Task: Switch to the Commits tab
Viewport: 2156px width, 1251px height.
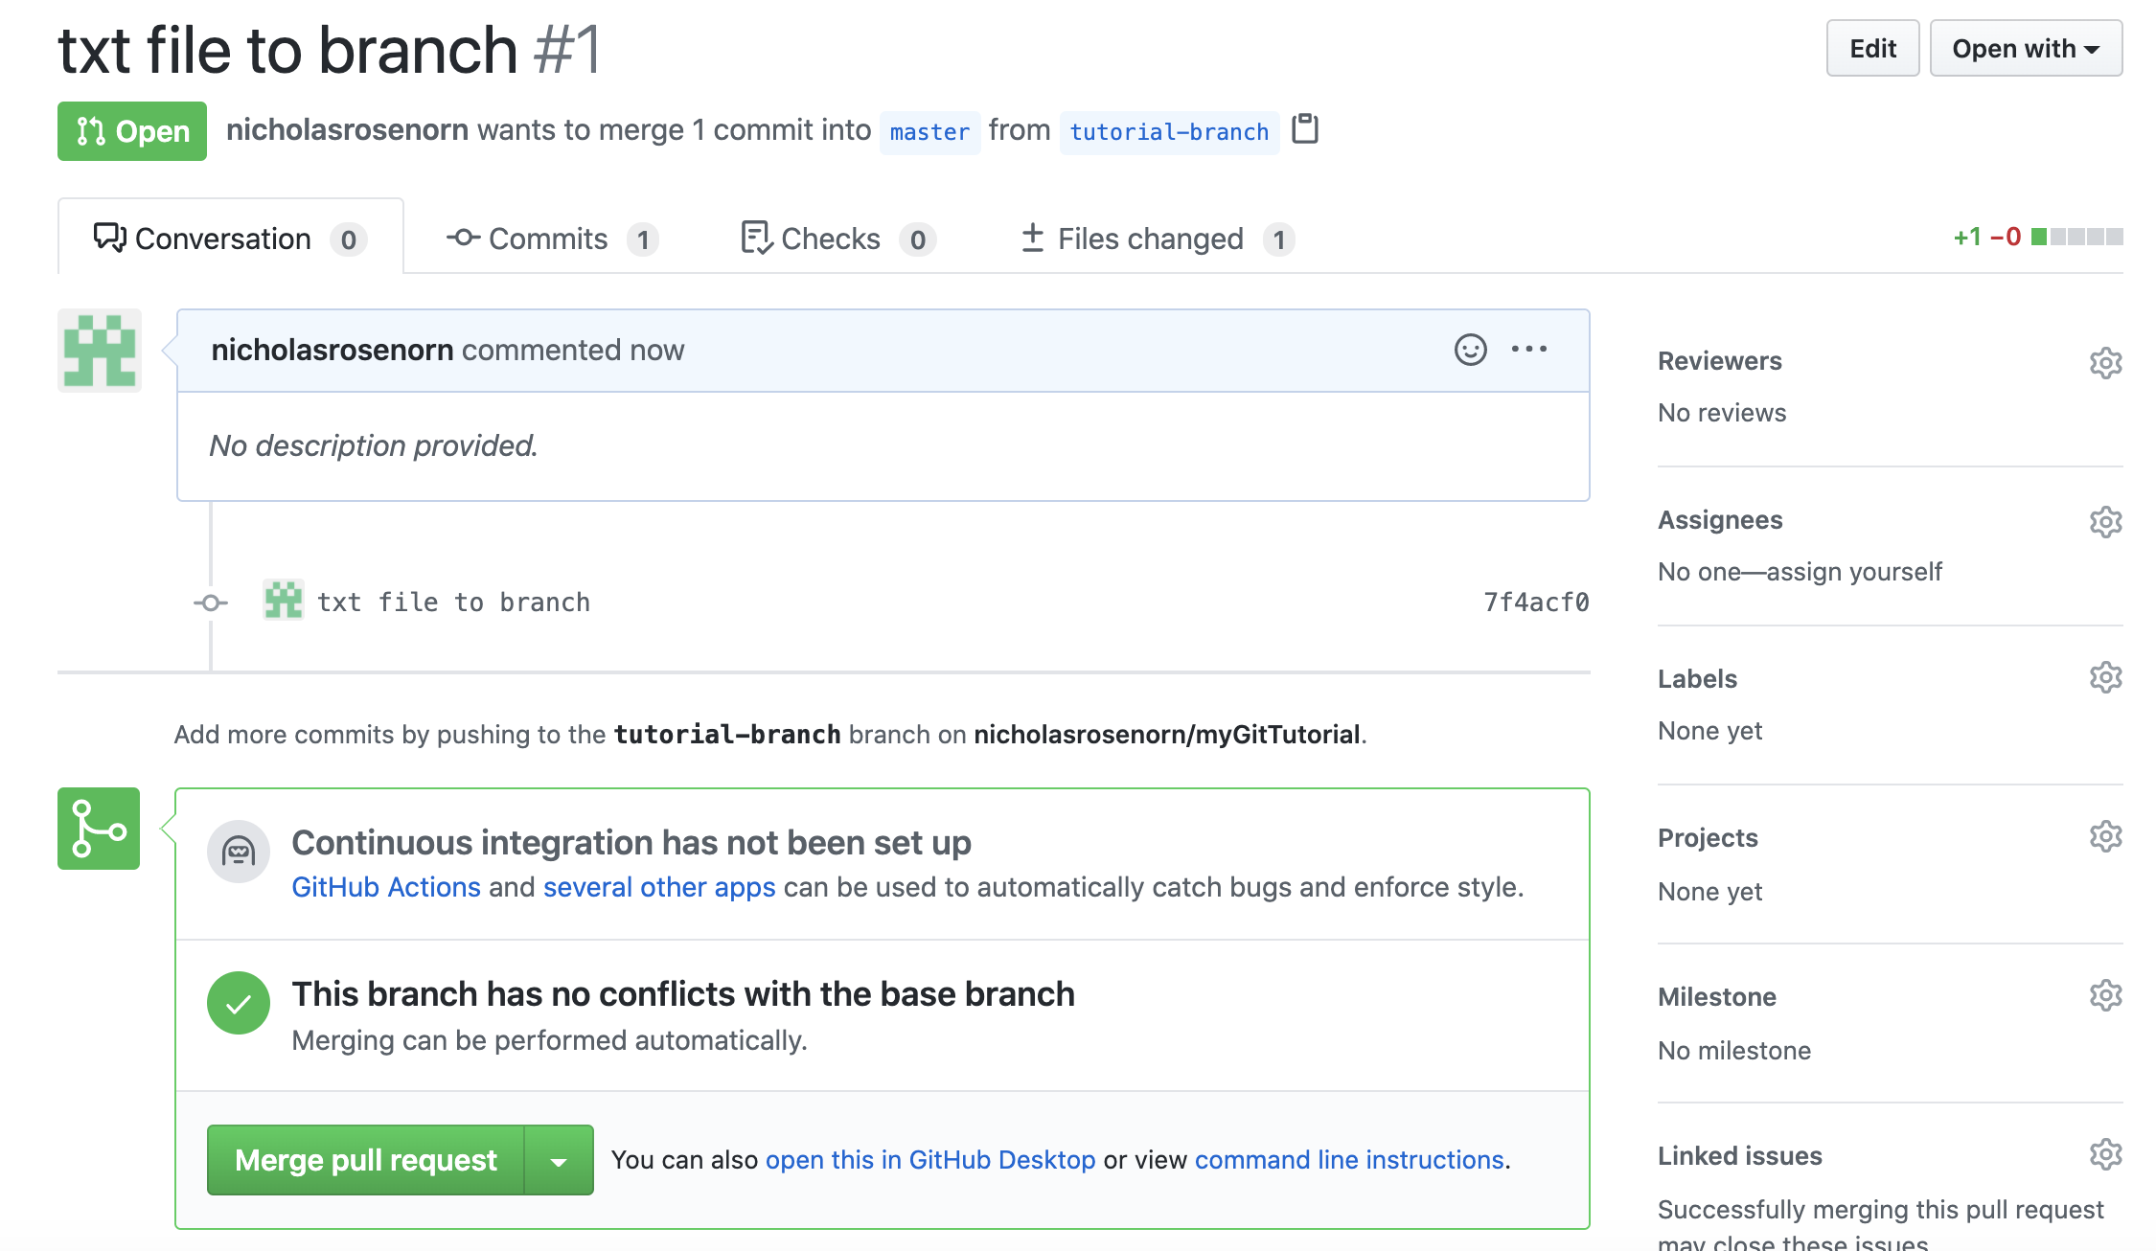Action: click(x=552, y=239)
